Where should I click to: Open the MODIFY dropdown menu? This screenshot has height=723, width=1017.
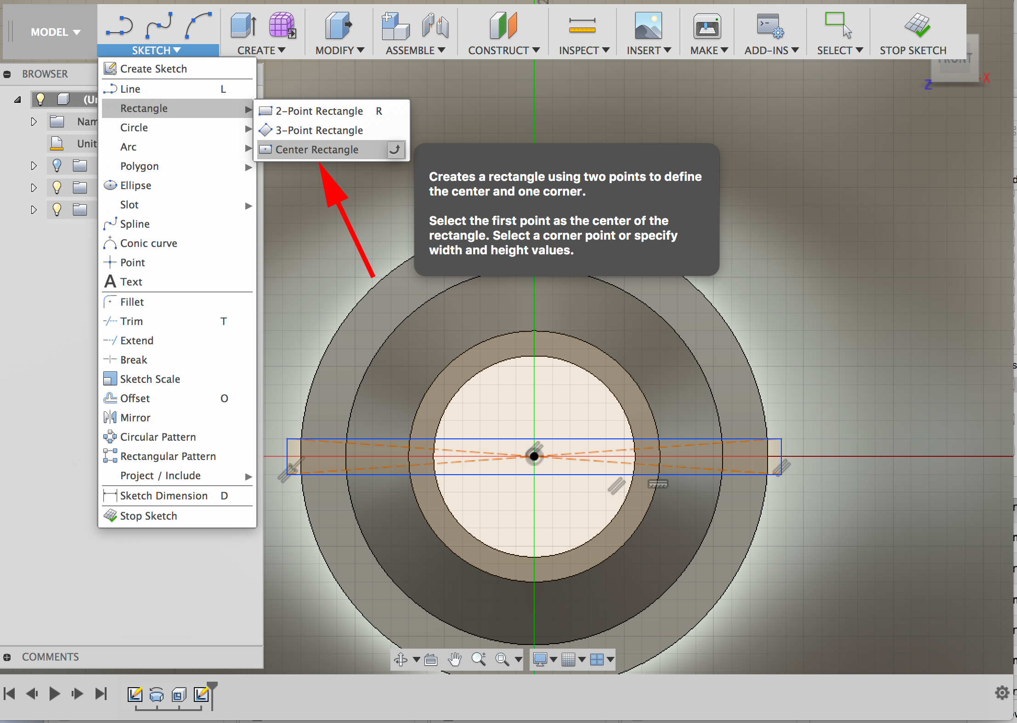[x=340, y=50]
